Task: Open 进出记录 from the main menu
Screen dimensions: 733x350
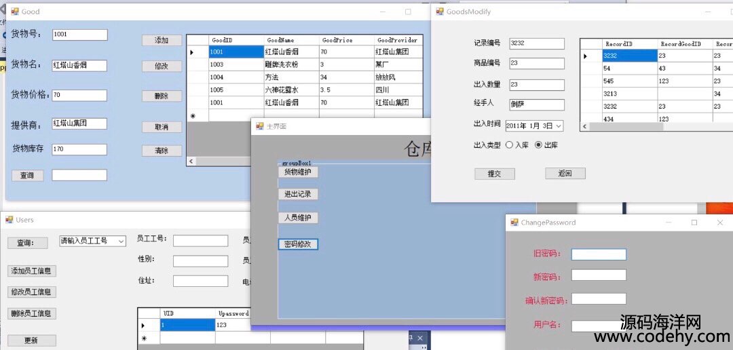Action: [x=298, y=195]
